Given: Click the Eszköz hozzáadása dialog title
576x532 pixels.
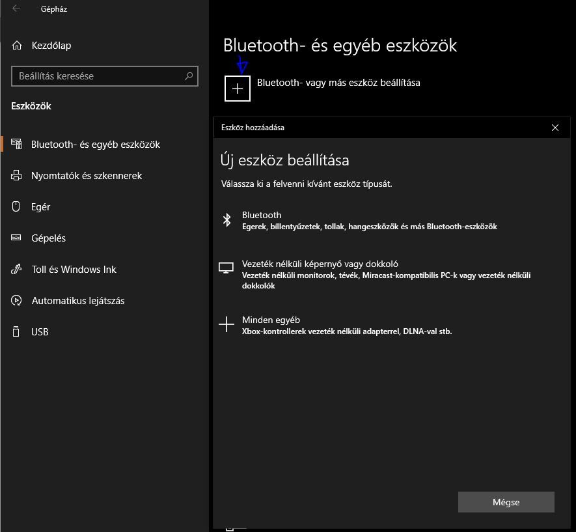Looking at the screenshot, I should coord(253,128).
